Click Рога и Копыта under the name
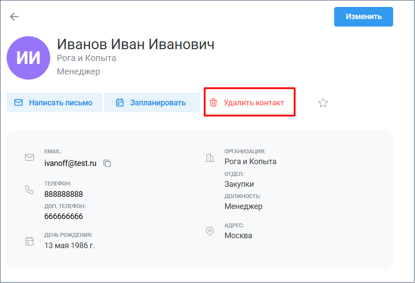The height and width of the screenshot is (283, 415). point(86,58)
